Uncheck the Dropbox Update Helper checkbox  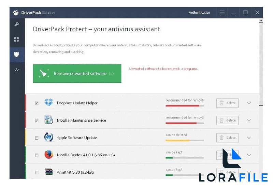coord(37,103)
